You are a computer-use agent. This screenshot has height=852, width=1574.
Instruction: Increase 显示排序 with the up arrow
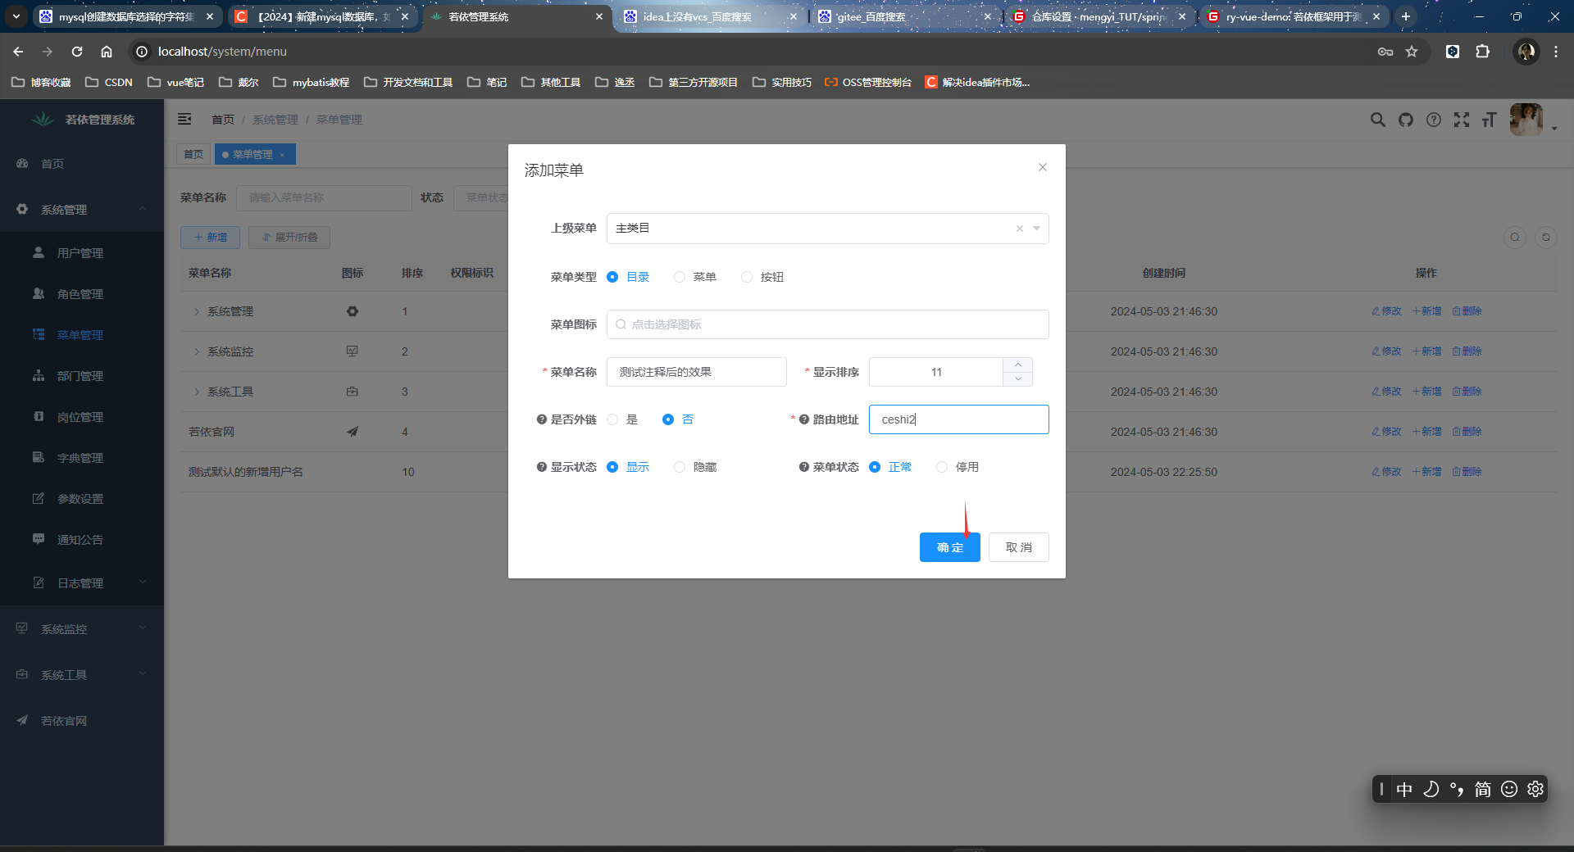point(1018,365)
